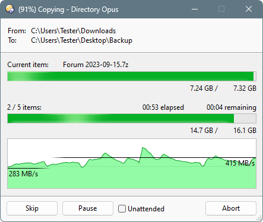
Task: Click the Unattended label text
Action: (x=146, y=209)
